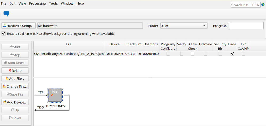The image size is (266, 126).
Task: Click Add Device button
Action: 15,102
